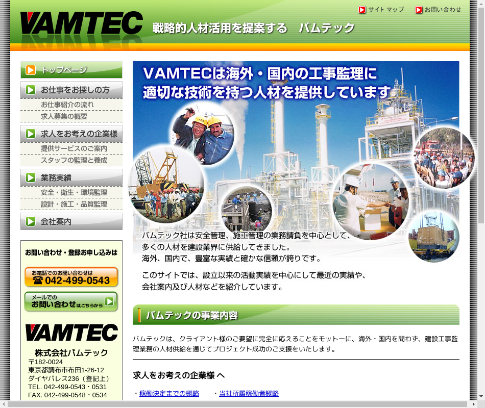
Task: Open 求人募集の概要 submenu item
Action: click(x=64, y=117)
